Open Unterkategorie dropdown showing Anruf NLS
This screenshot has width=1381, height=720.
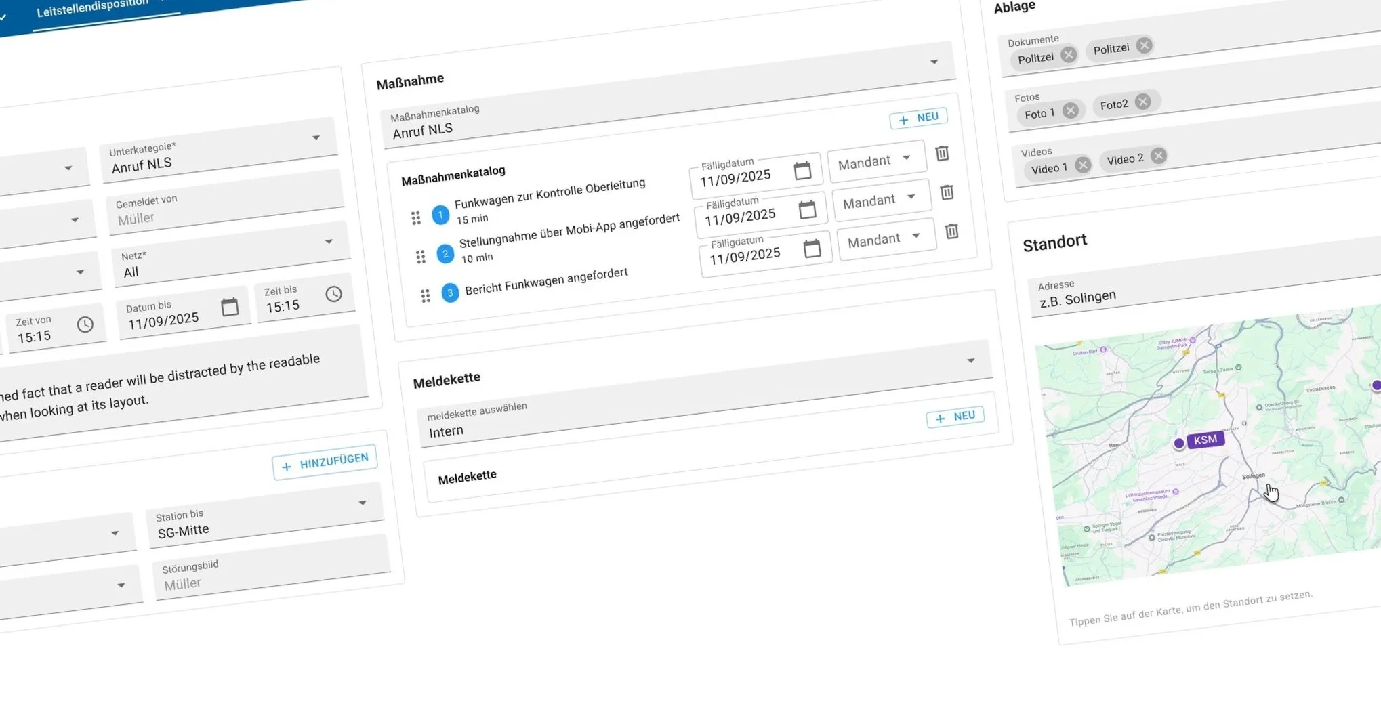[x=220, y=152]
